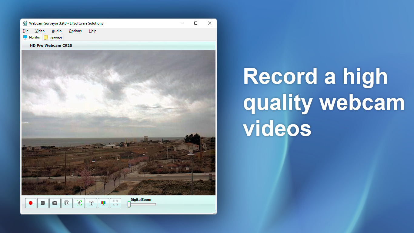
Task: Open the Help menu
Action: [x=92, y=31]
